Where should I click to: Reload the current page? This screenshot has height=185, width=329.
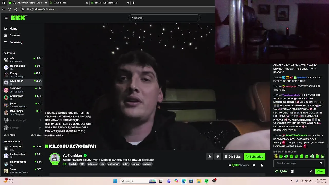click(x=10, y=9)
